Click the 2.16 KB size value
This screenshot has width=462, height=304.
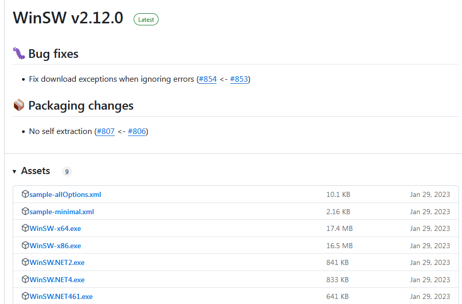(338, 212)
